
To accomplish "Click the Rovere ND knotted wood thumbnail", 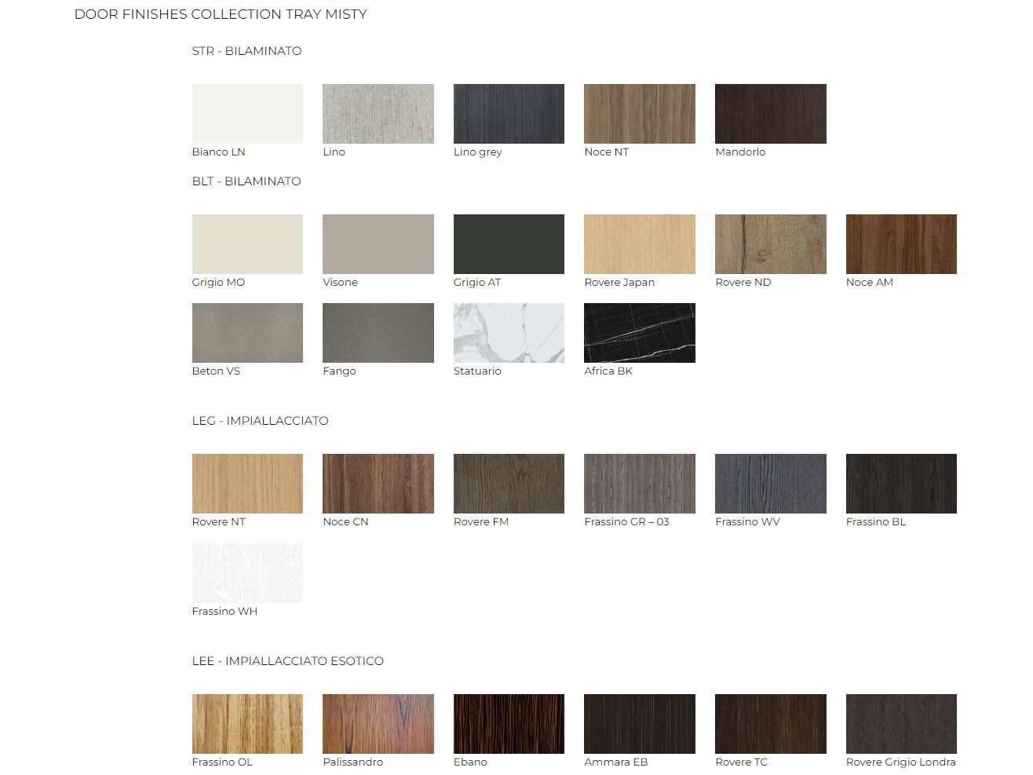I will tap(770, 244).
